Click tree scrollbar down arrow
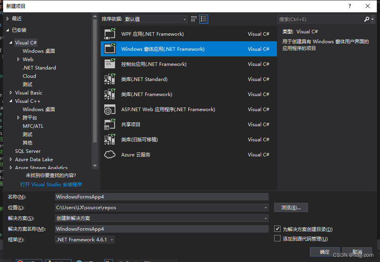 (95, 166)
